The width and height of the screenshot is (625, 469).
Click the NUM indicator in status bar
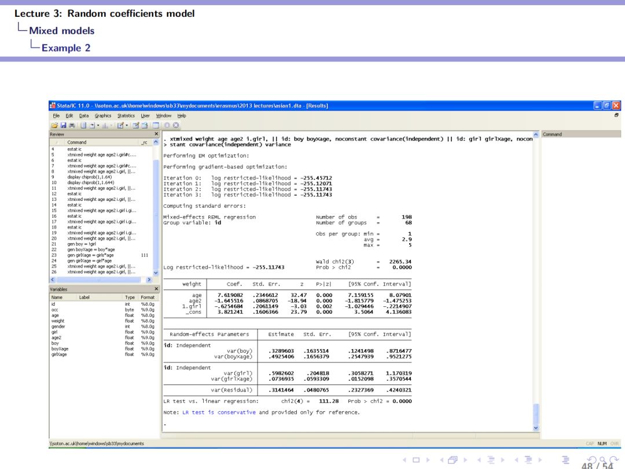click(602, 444)
